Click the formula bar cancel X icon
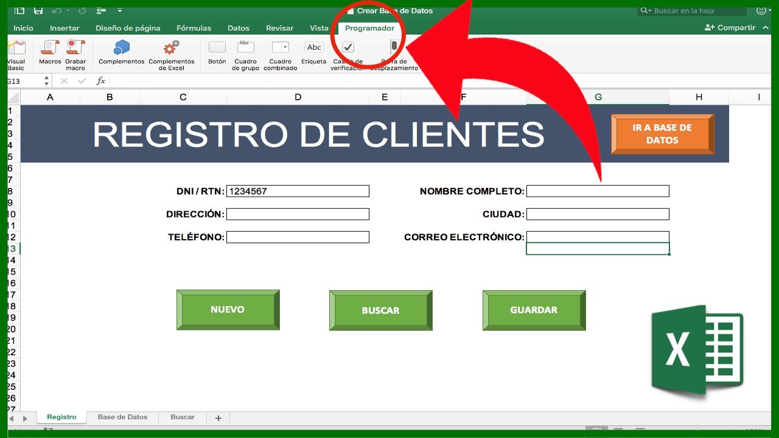Viewport: 779px width, 438px height. pyautogui.click(x=64, y=80)
